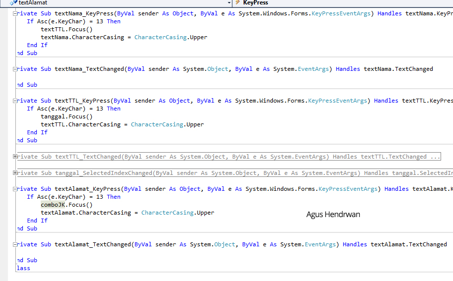Click 'End If' in the textAlamat_KeyPress block
The width and height of the screenshot is (453, 281).
tap(37, 221)
